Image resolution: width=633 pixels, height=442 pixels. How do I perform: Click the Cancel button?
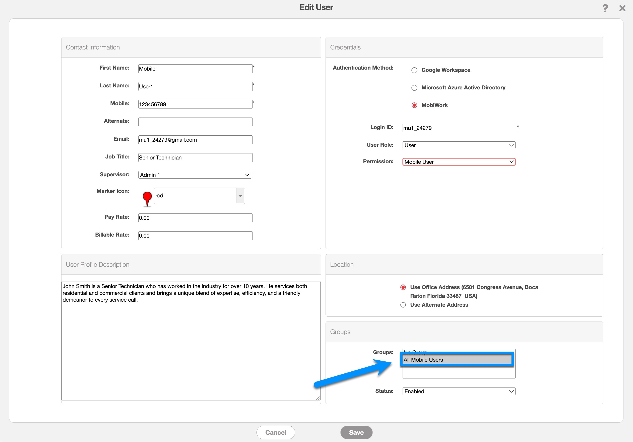[x=275, y=432]
